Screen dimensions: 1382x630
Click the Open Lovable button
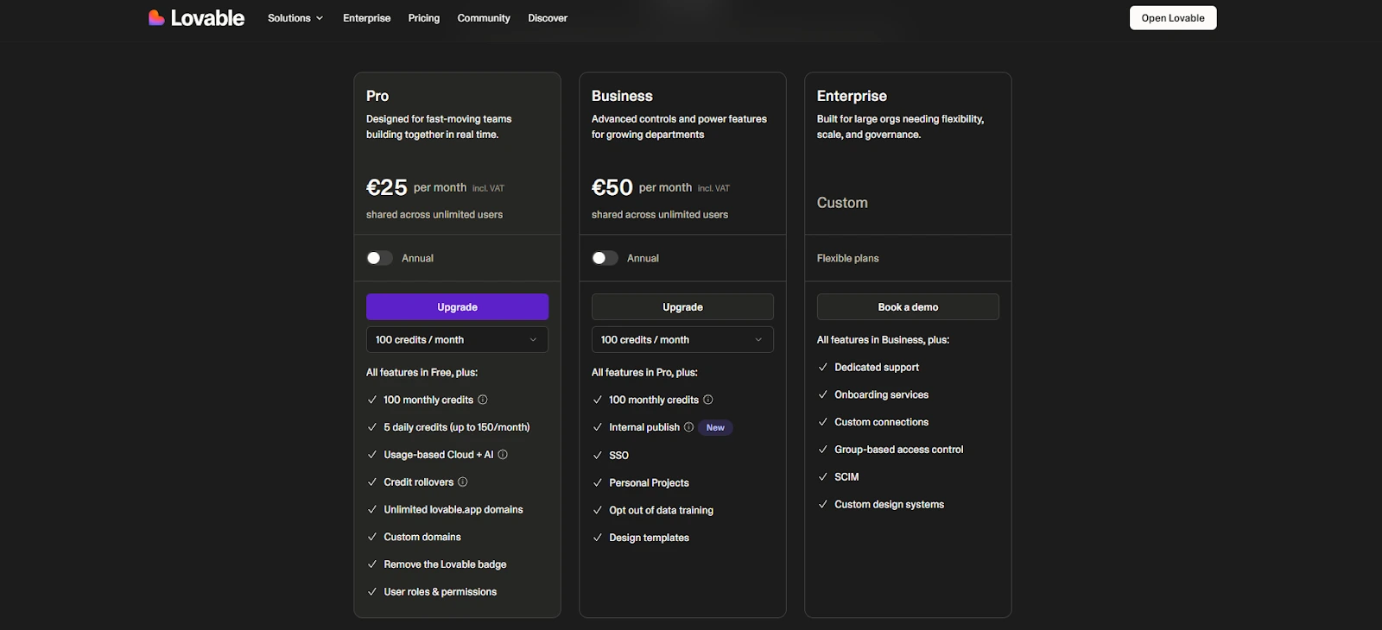pos(1173,18)
